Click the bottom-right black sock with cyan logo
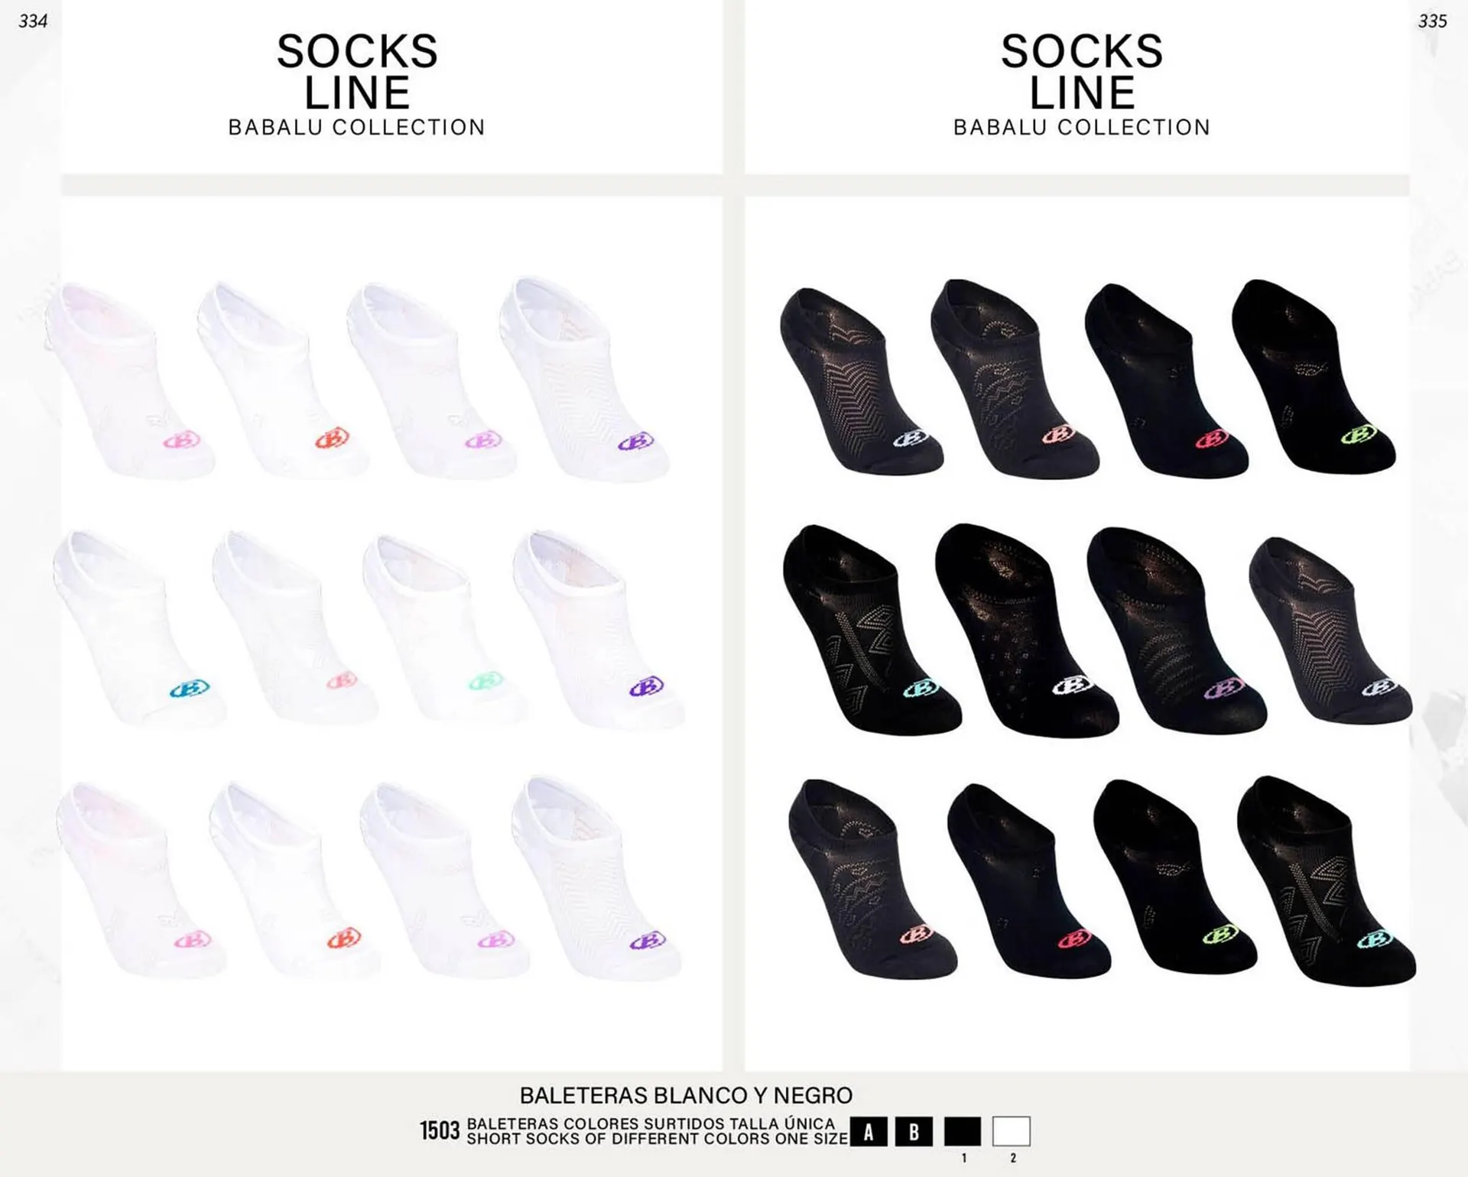The height and width of the screenshot is (1177, 1468). pos(1326,880)
